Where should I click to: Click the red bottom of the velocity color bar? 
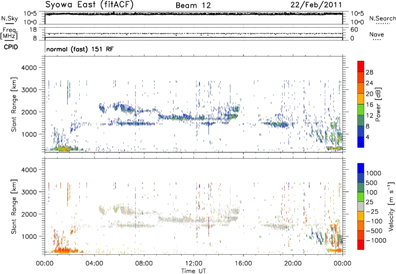pos(361,245)
